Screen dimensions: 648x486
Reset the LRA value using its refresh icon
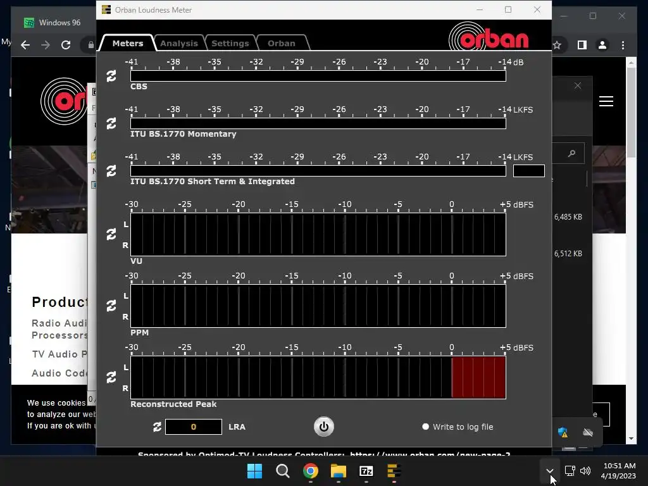point(157,427)
